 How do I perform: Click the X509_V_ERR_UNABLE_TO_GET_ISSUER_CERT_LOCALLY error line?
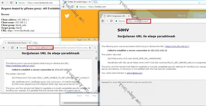click(50, 78)
